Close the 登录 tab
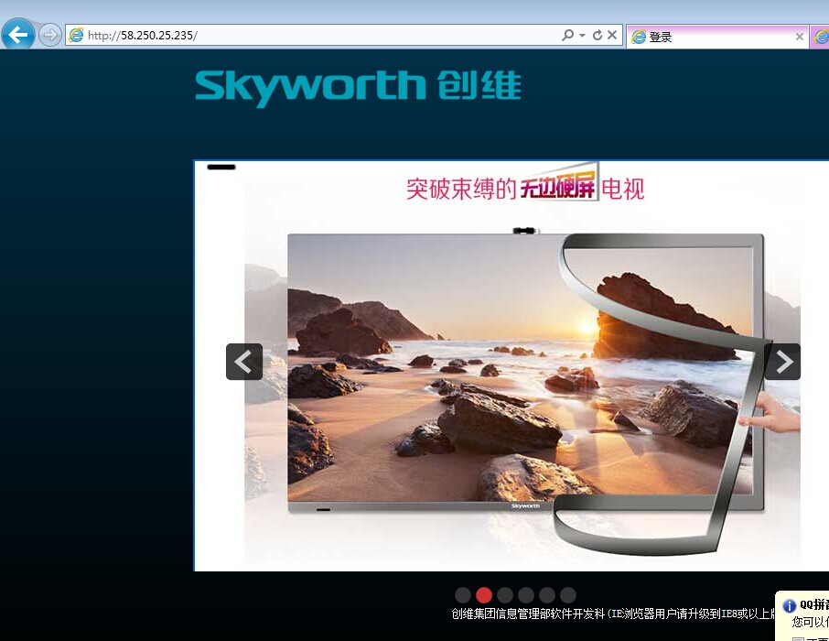The height and width of the screenshot is (641, 829). pos(800,37)
